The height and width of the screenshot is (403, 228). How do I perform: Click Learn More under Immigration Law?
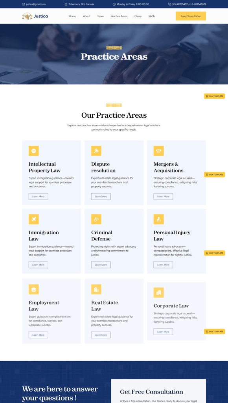click(x=38, y=264)
